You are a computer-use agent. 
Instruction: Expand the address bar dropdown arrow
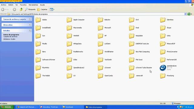185,14
